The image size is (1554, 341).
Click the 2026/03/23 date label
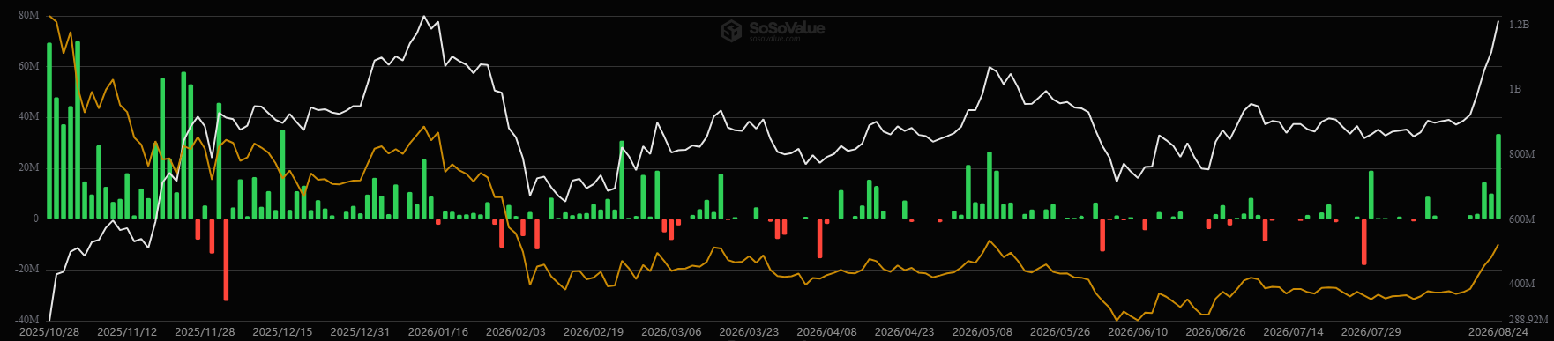(748, 332)
